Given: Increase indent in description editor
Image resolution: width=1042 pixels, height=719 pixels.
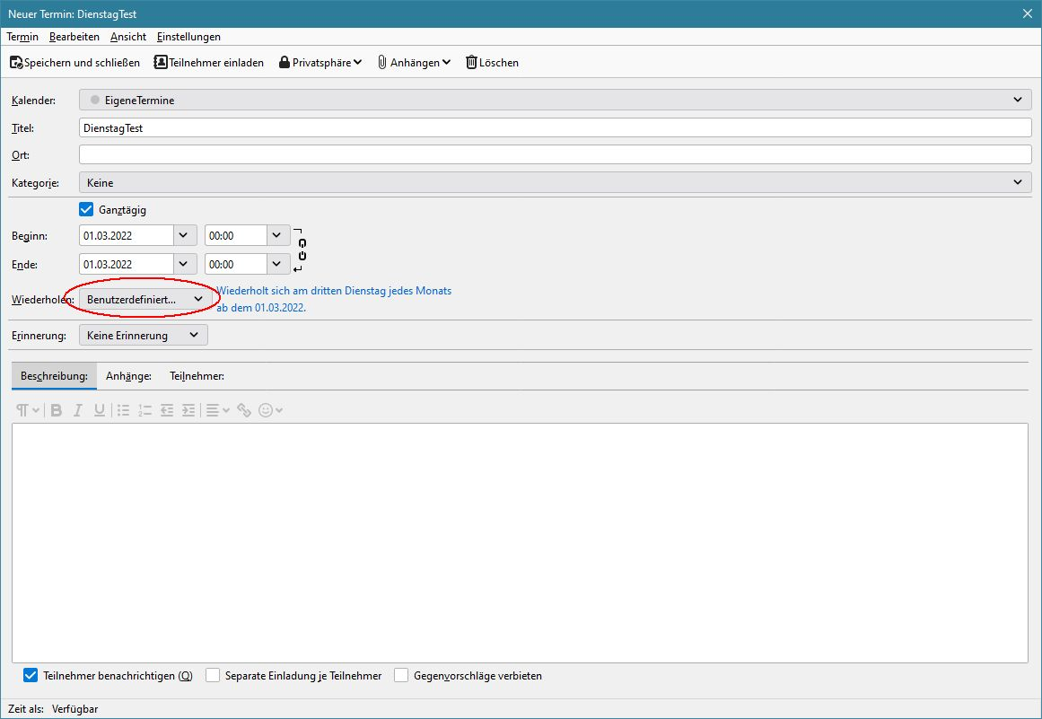Looking at the screenshot, I should (188, 411).
